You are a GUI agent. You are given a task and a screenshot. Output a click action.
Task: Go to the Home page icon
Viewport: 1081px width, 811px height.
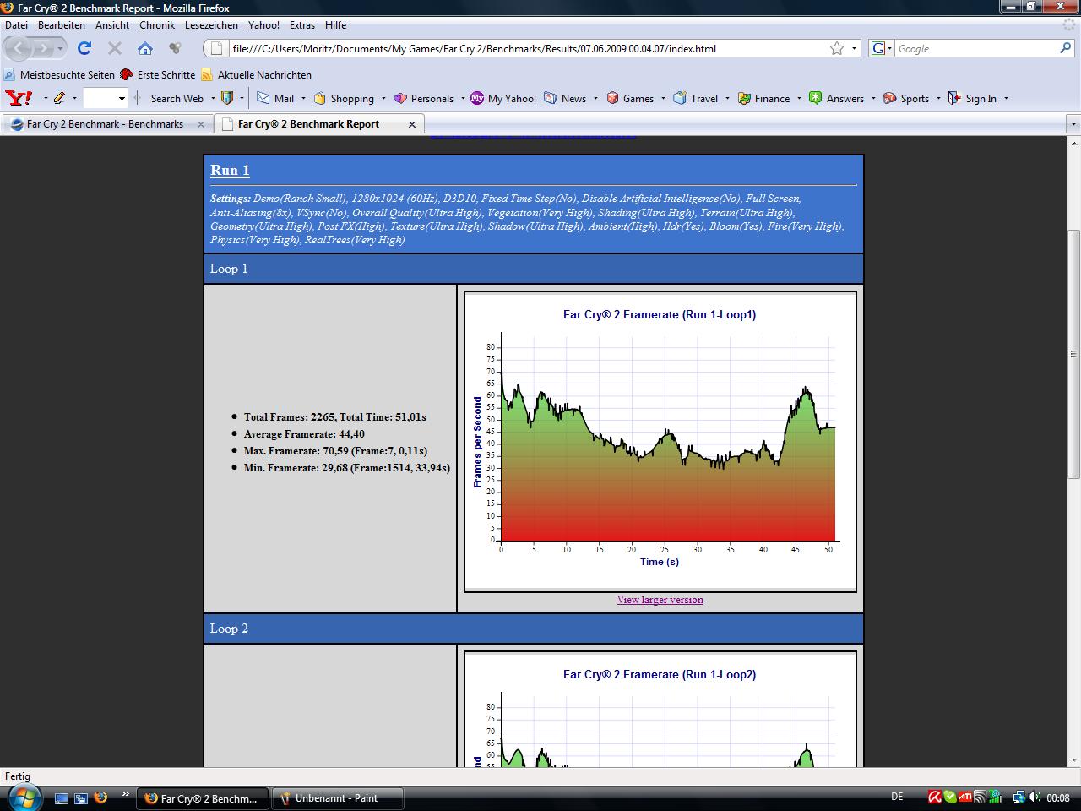coord(145,48)
